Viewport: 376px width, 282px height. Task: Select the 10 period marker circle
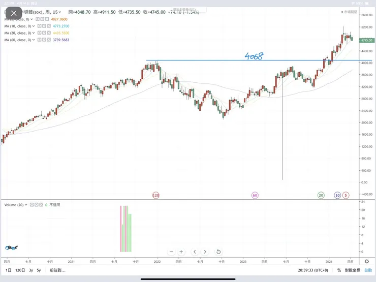click(x=337, y=195)
